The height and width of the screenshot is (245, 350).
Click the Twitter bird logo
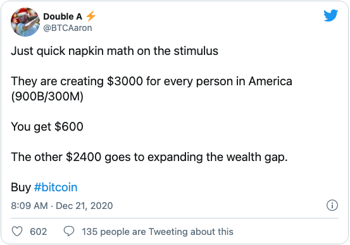331,15
